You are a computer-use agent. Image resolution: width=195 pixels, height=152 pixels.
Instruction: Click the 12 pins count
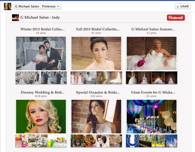[151, 33]
